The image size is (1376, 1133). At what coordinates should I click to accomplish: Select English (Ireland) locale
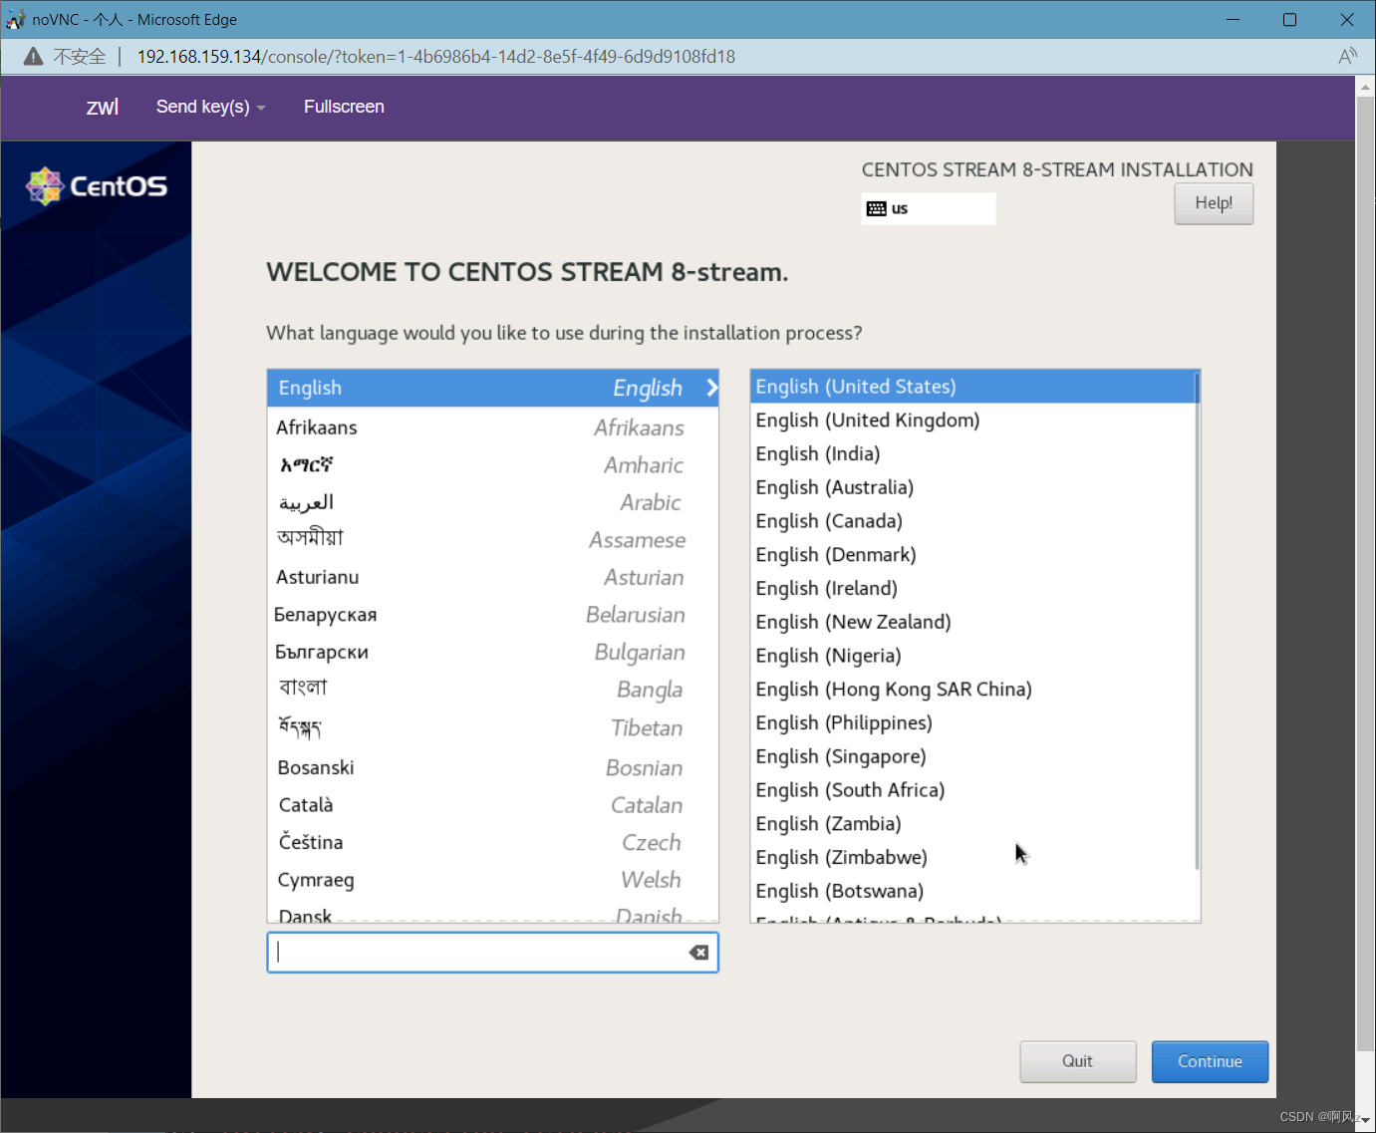pyautogui.click(x=972, y=589)
